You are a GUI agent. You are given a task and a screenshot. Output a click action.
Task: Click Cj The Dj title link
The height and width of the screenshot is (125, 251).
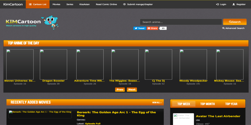click(158, 81)
